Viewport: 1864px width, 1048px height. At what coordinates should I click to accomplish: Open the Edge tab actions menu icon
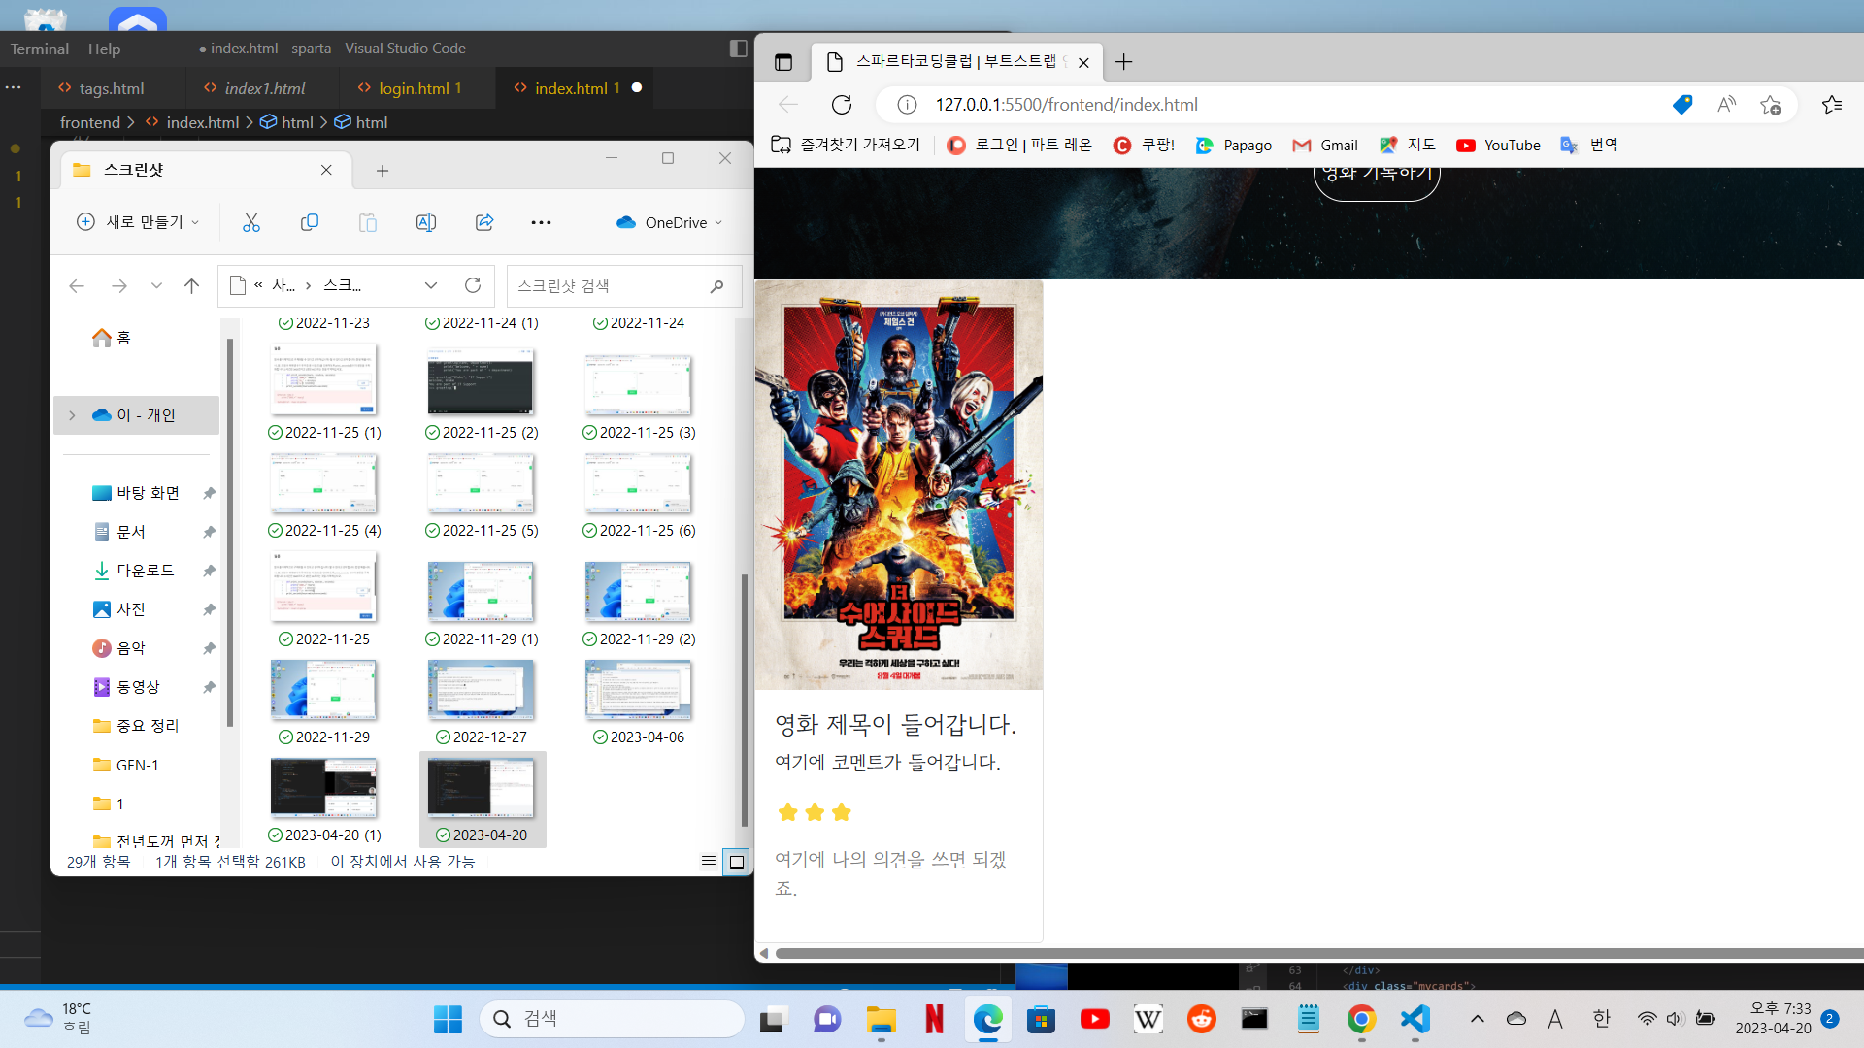coord(783,62)
